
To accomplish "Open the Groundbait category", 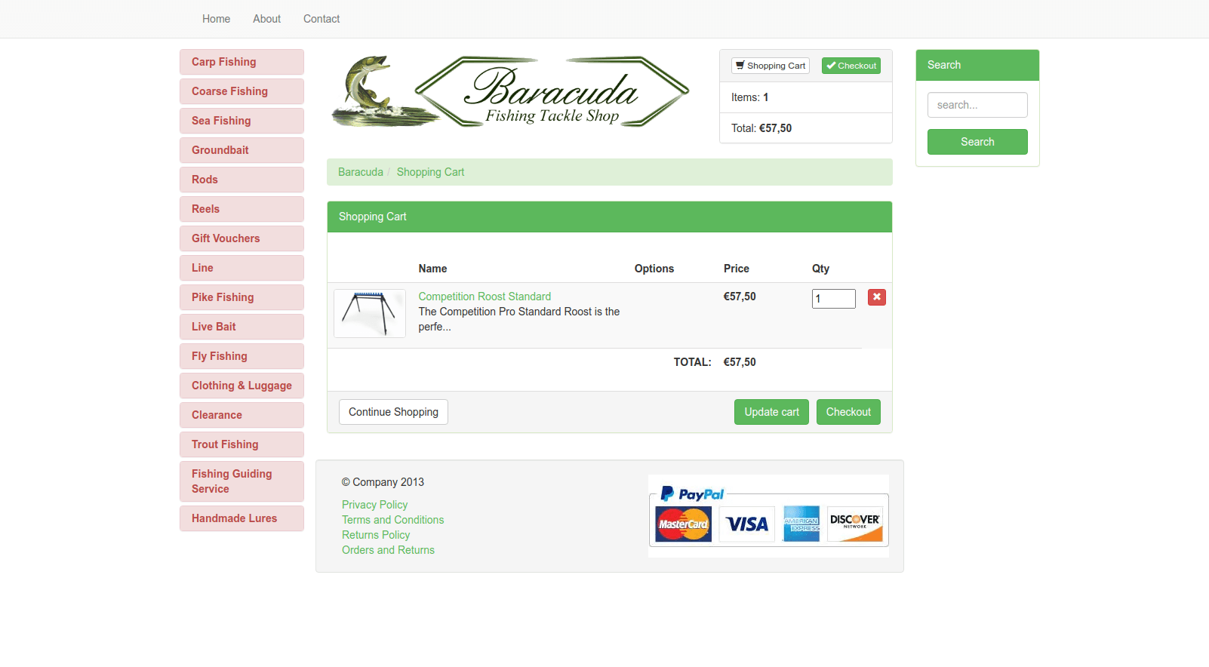I will click(x=241, y=150).
